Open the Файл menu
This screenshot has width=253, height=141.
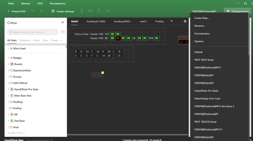coord(11,3)
